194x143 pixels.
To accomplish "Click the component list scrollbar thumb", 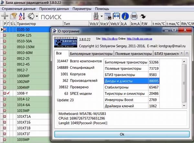I will [x=184, y=83].
